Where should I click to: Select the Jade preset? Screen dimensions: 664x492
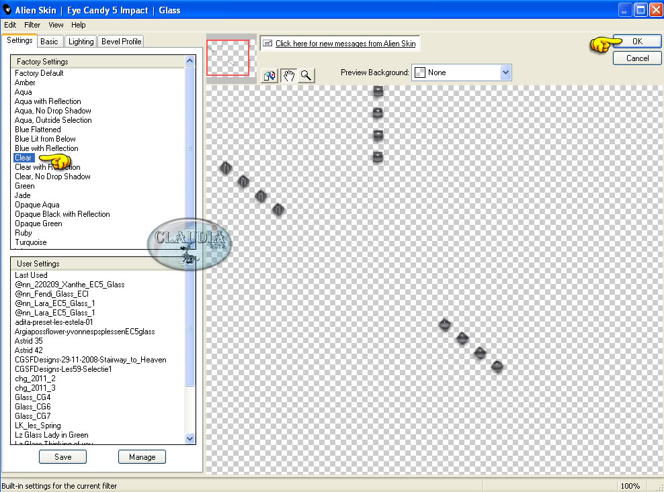[x=22, y=195]
